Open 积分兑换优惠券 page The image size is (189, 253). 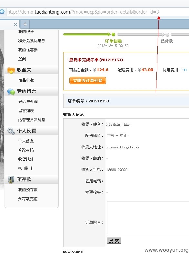pyautogui.click(x=32, y=41)
